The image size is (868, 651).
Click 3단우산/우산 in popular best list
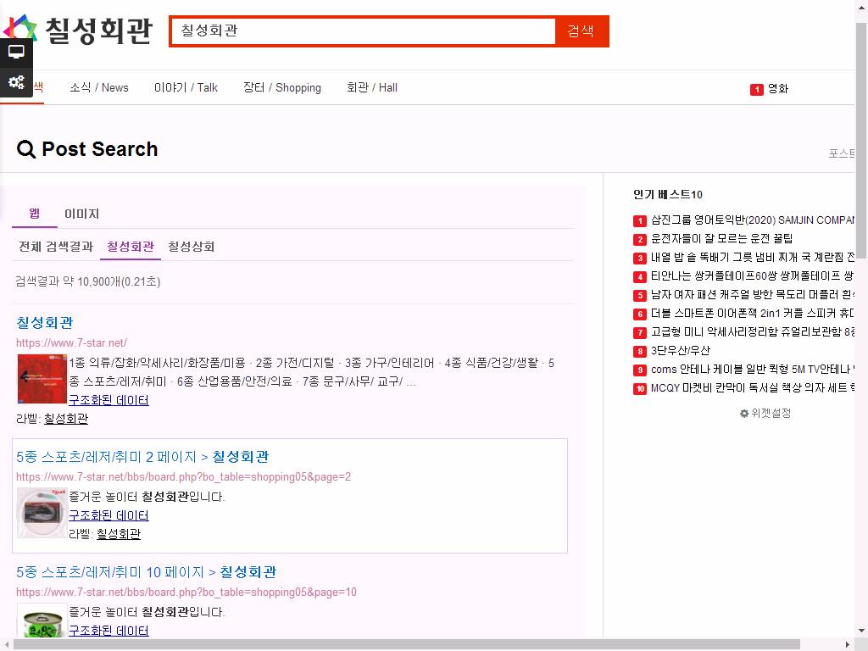(680, 351)
